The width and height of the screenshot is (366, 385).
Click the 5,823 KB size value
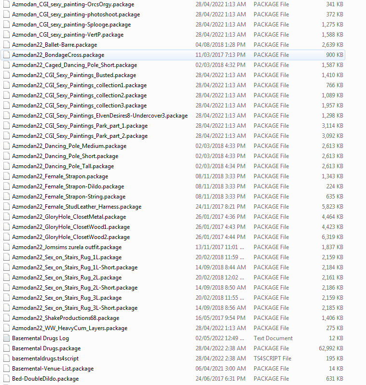(x=332, y=207)
